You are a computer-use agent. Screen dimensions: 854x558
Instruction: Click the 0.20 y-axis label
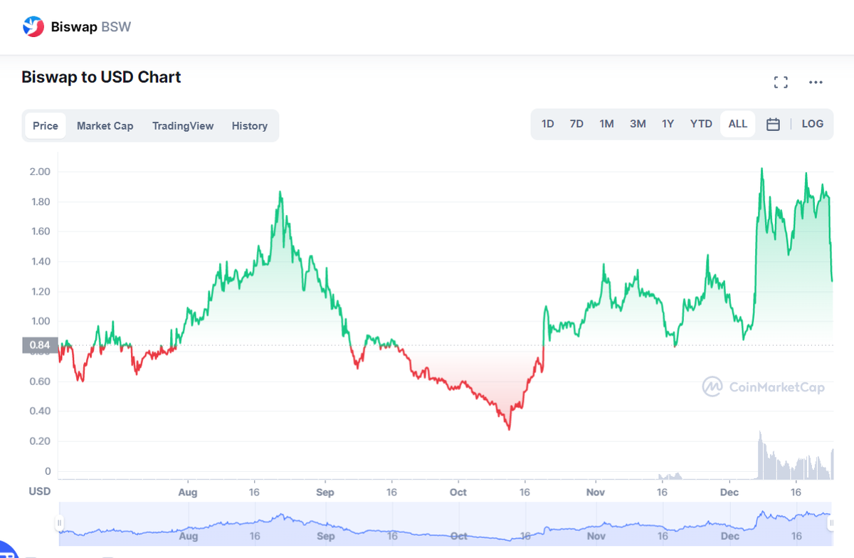[40, 441]
